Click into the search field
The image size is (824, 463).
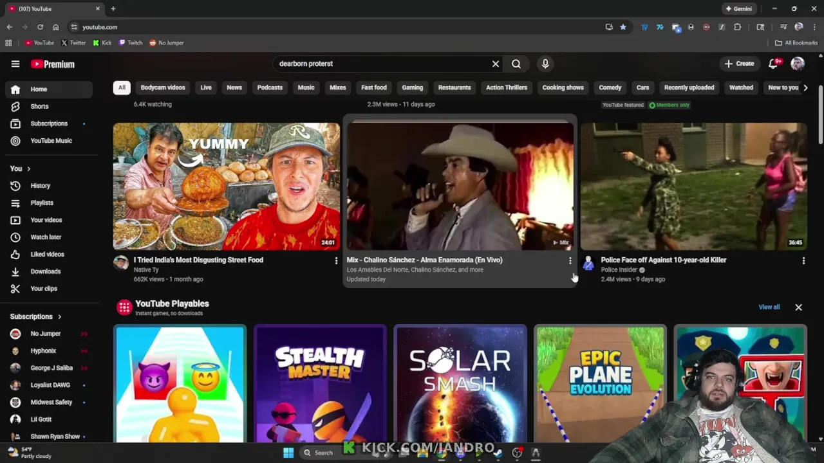383,64
